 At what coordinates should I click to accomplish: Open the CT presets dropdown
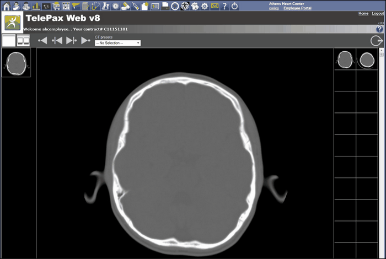pyautogui.click(x=117, y=43)
